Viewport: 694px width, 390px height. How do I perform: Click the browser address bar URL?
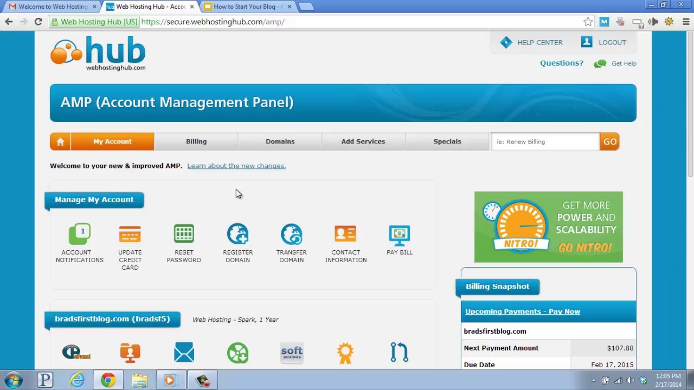(x=213, y=22)
